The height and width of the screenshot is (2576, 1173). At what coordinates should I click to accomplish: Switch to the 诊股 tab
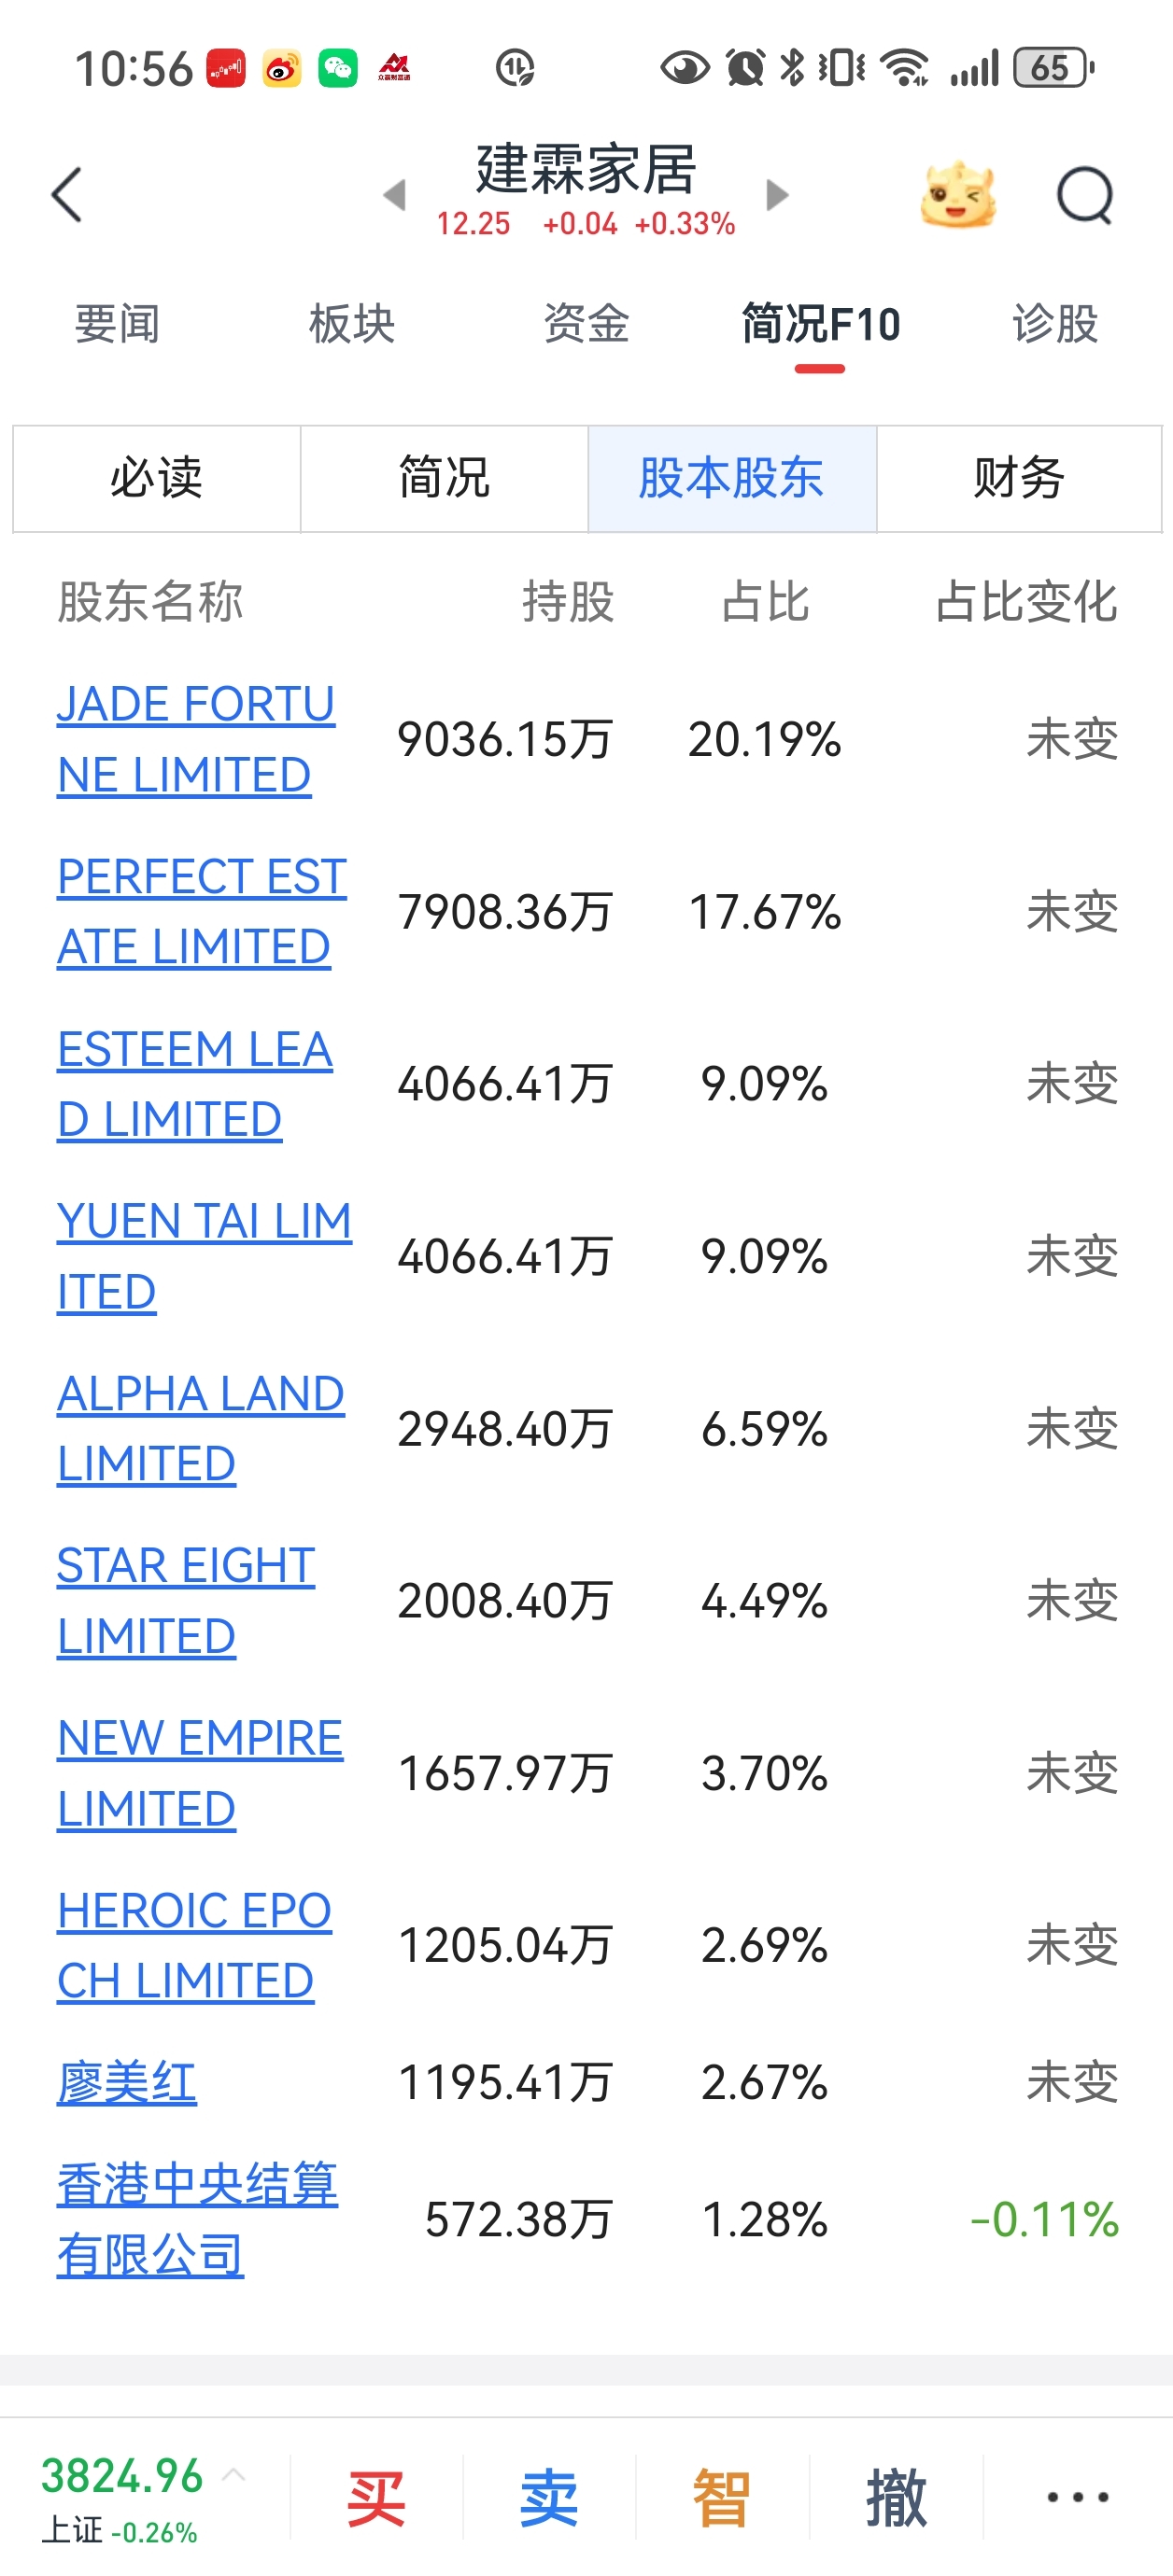click(1055, 324)
